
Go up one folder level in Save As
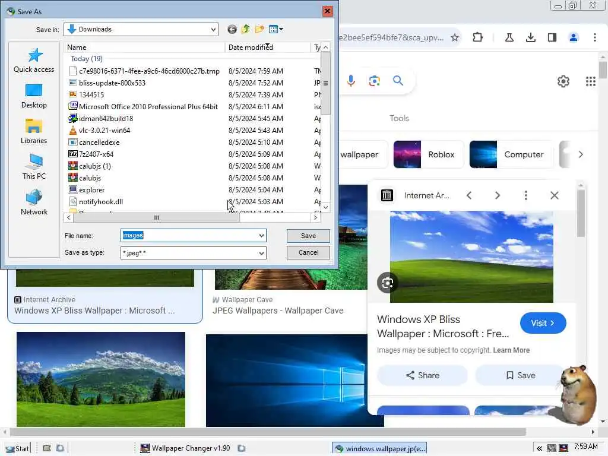point(245,30)
